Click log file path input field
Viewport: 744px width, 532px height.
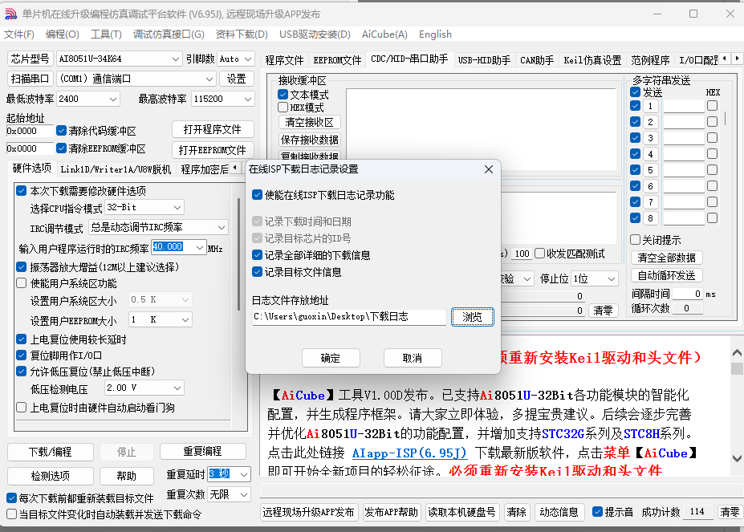point(349,316)
